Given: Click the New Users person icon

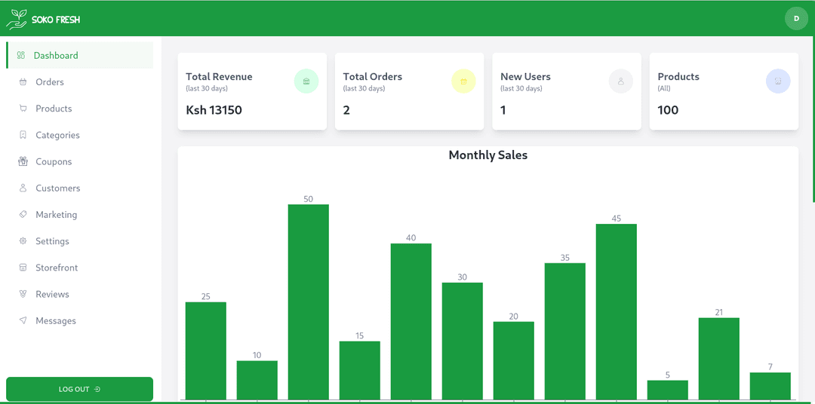Looking at the screenshot, I should tap(621, 81).
